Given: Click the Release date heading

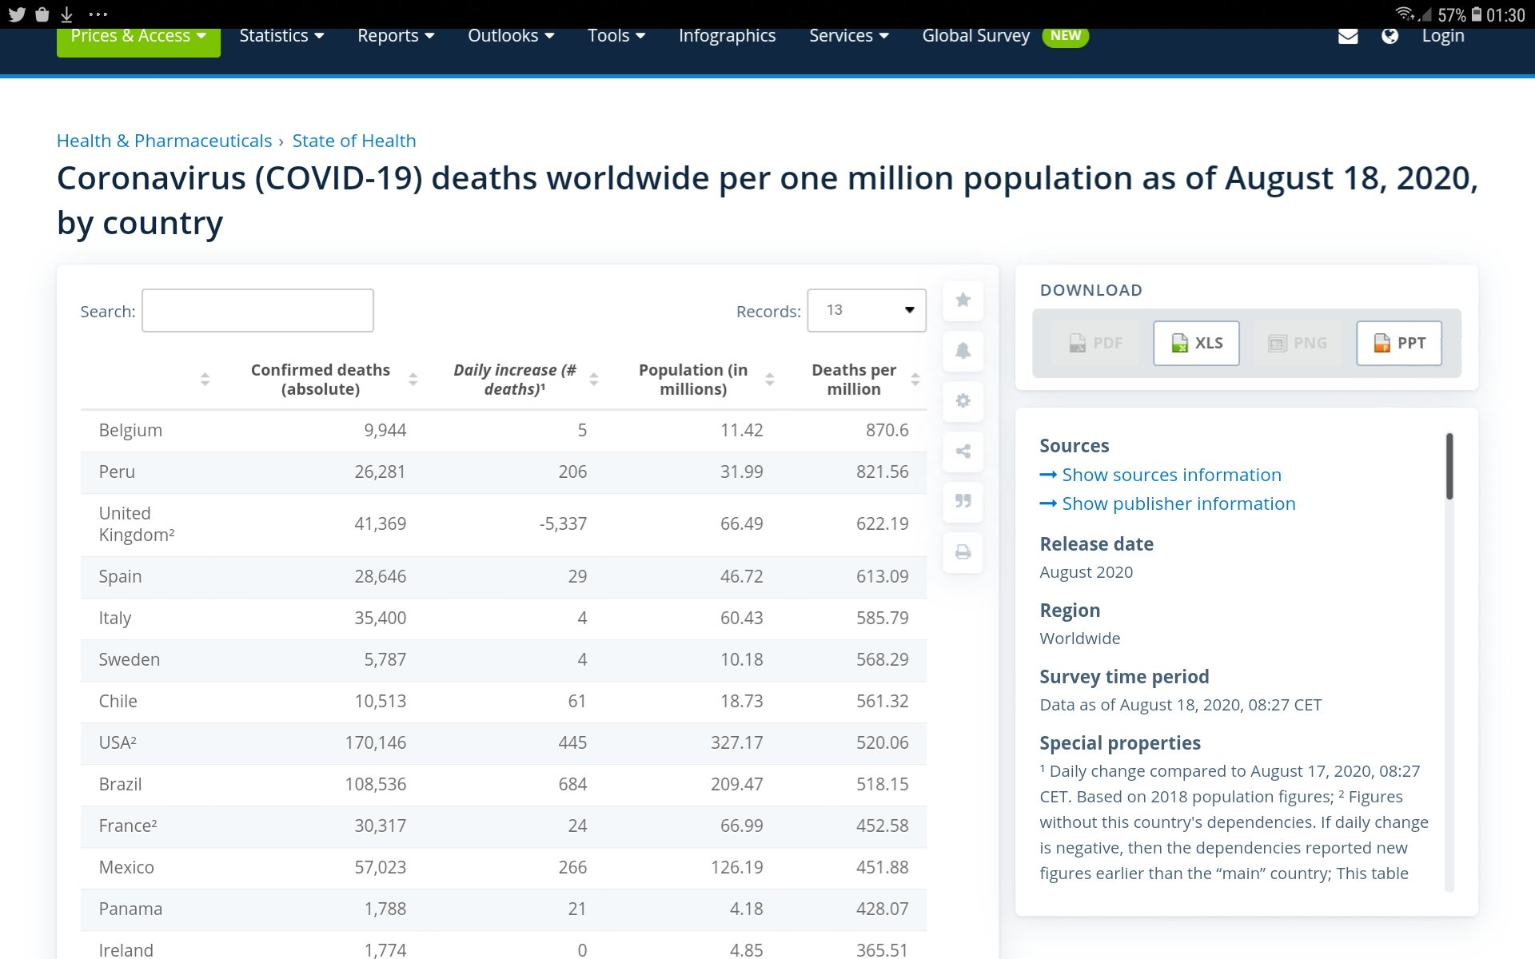Looking at the screenshot, I should [1096, 544].
